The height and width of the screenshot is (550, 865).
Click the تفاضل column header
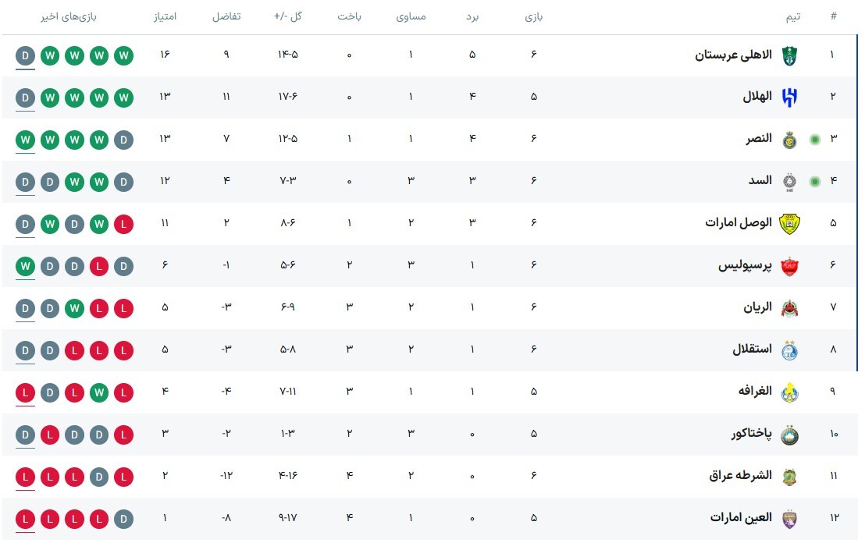point(226,16)
